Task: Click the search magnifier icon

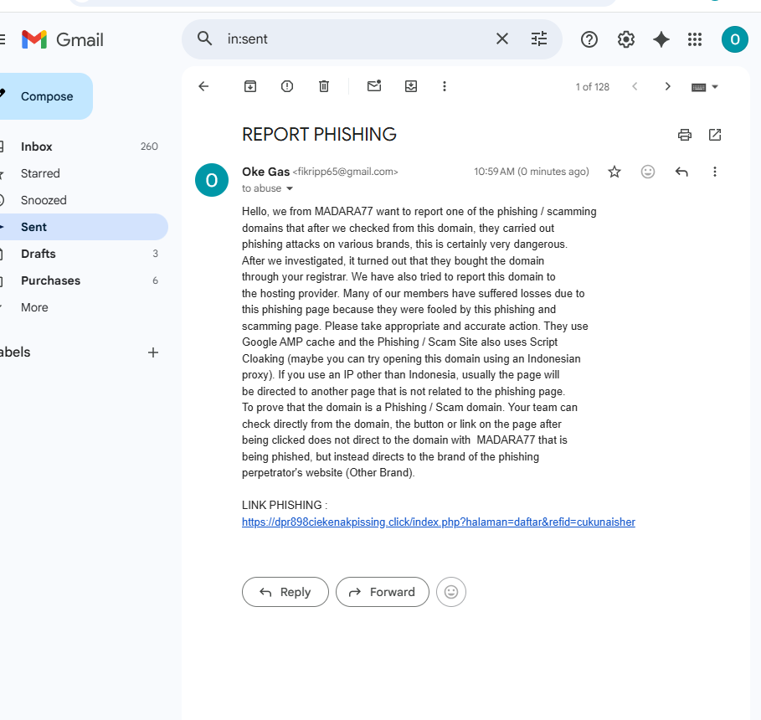Action: [x=204, y=39]
